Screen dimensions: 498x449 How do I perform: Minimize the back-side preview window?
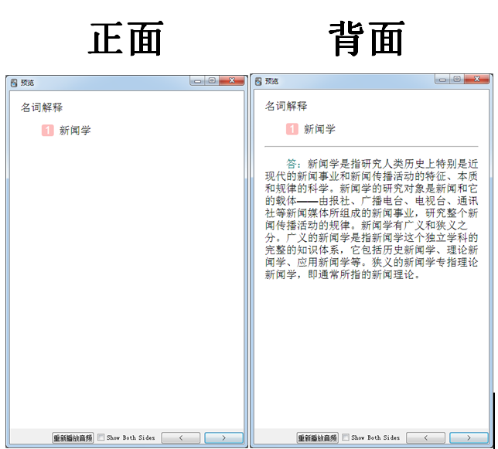442,80
